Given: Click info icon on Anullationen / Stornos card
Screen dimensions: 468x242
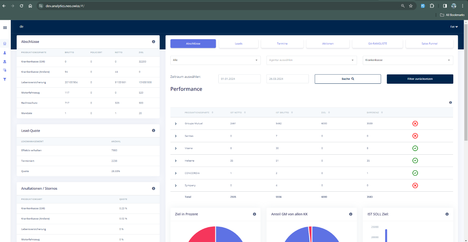Looking at the screenshot, I should [x=154, y=189].
